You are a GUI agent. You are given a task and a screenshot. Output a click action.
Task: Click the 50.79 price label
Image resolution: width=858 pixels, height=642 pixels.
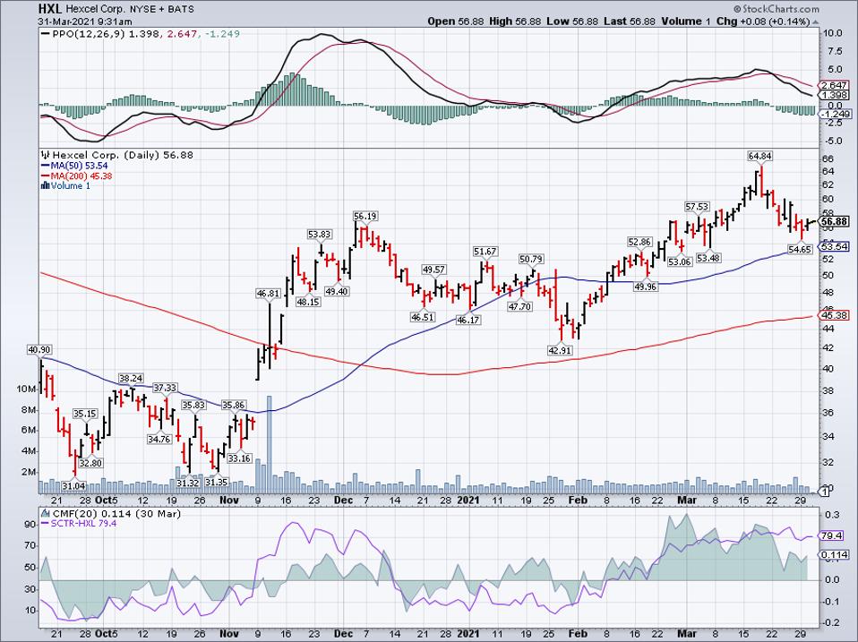(531, 259)
